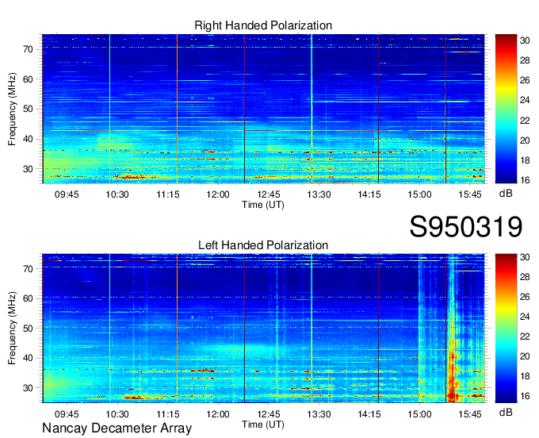Click 15:45 tick on Right Handed time axis
The width and height of the screenshot is (539, 438).
pyautogui.click(x=470, y=194)
